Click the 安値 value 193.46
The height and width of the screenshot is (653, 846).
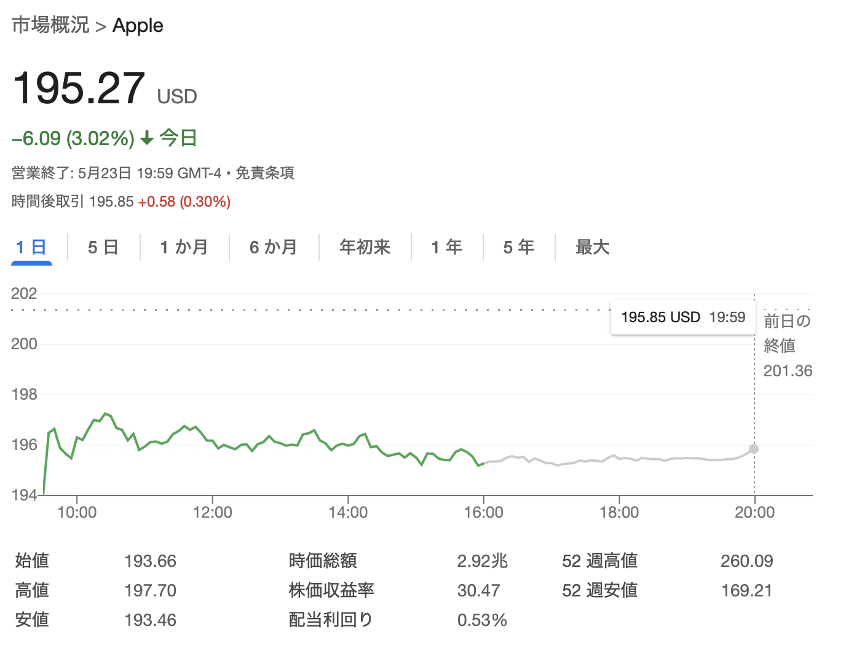[x=150, y=620]
